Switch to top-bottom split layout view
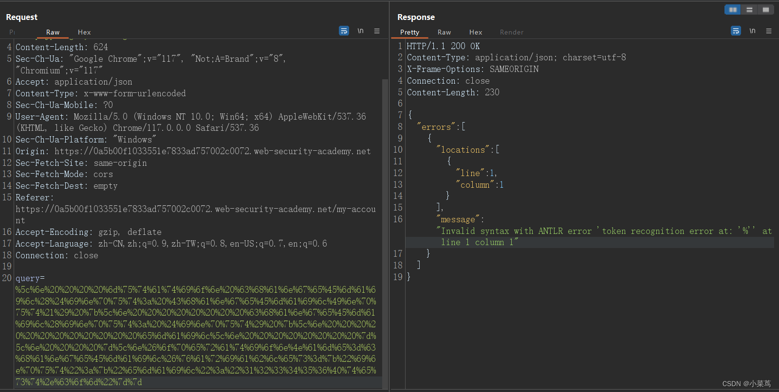This screenshot has width=779, height=392. 749,10
